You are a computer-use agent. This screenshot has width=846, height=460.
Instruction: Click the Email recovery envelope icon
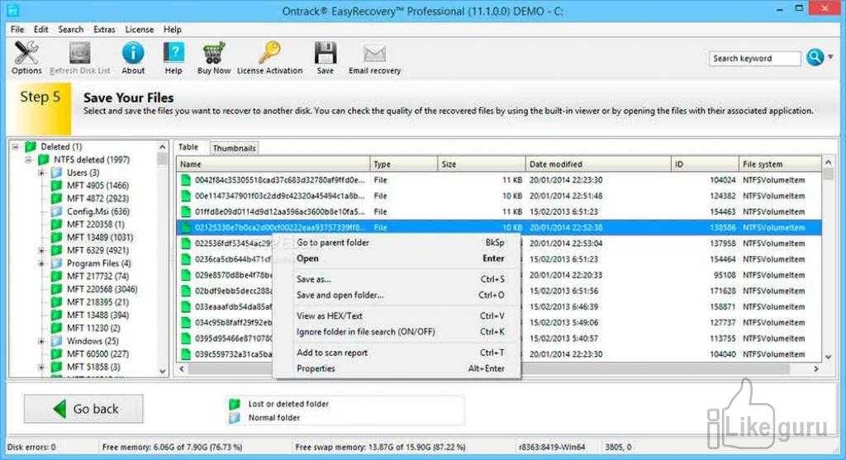[374, 55]
